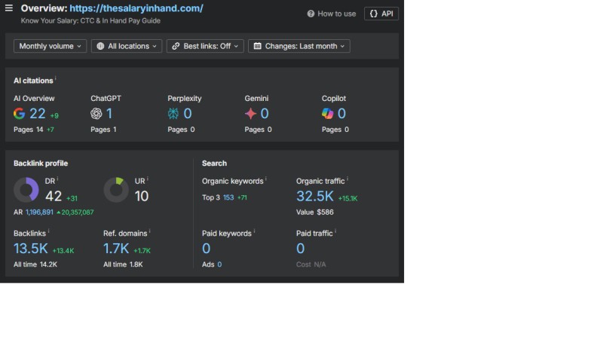Expand the Monthly volume dropdown

pos(51,46)
